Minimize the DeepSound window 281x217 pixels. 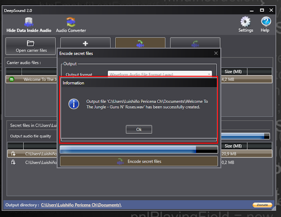tap(251, 11)
